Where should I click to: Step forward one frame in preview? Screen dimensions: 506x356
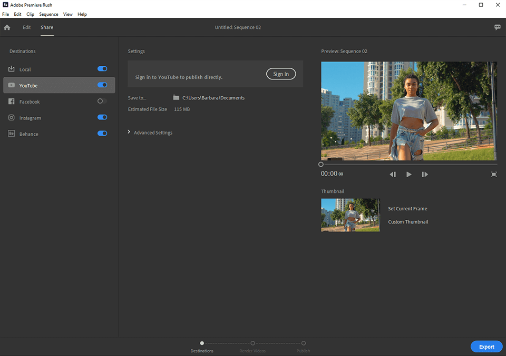425,174
